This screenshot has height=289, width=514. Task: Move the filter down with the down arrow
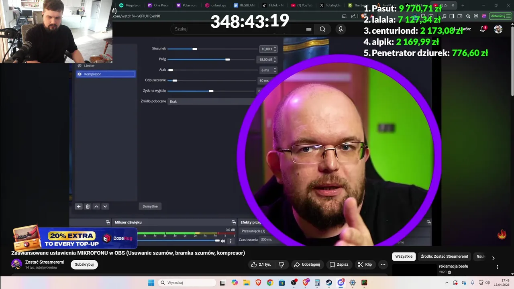[105, 206]
